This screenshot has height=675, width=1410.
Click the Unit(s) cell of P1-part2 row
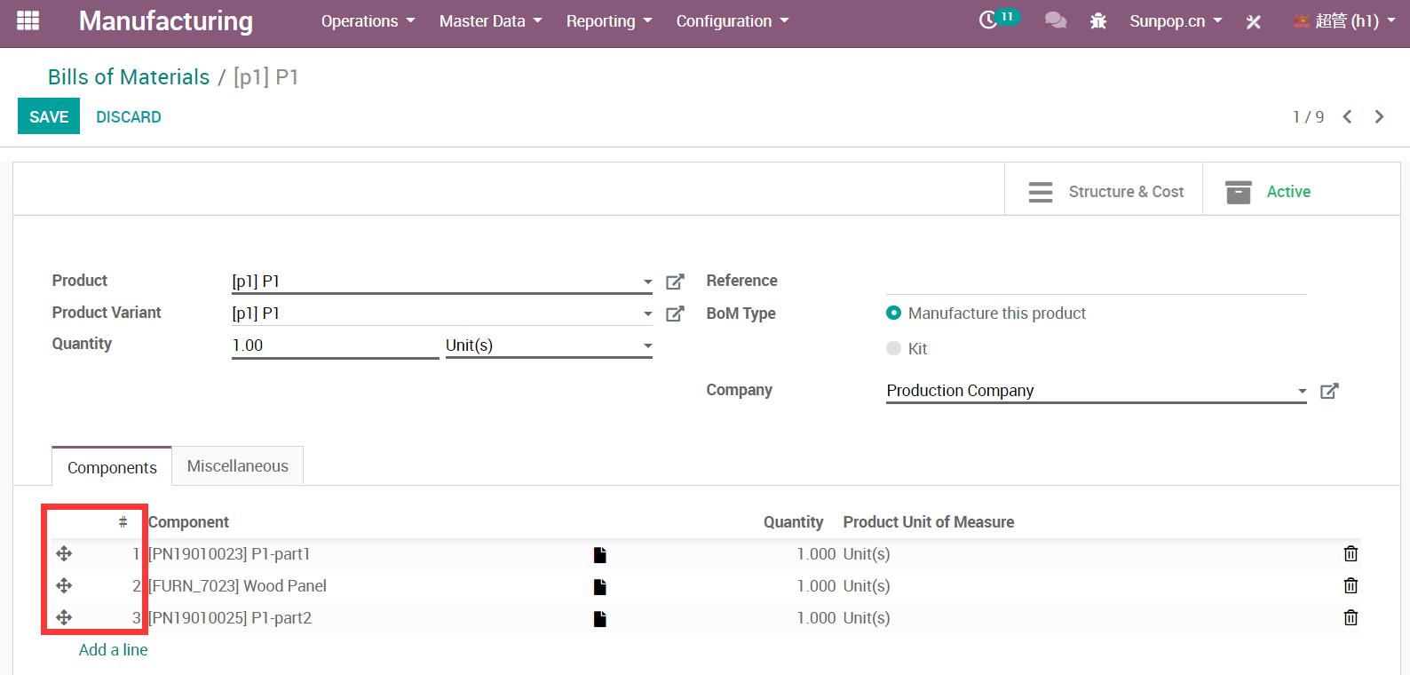pos(867,618)
